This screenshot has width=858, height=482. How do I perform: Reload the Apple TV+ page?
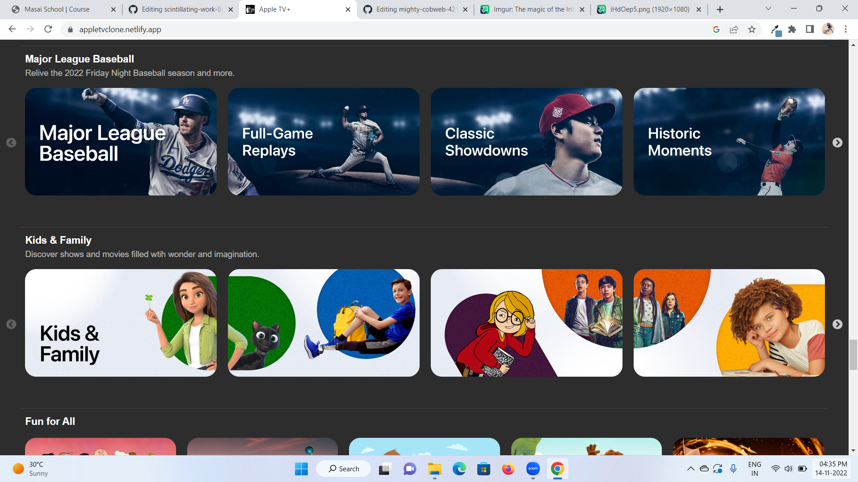click(x=48, y=29)
